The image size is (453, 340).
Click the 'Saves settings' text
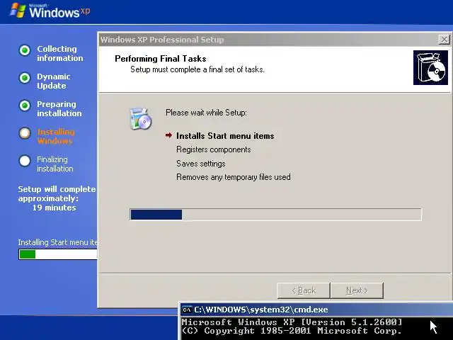201,164
